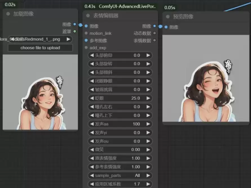Increase 发声yi value with right arrow

click(x=148, y=133)
